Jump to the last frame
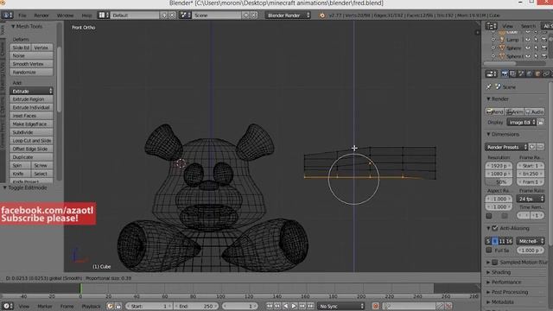Screen dimensions: 553x311 [310, 306]
